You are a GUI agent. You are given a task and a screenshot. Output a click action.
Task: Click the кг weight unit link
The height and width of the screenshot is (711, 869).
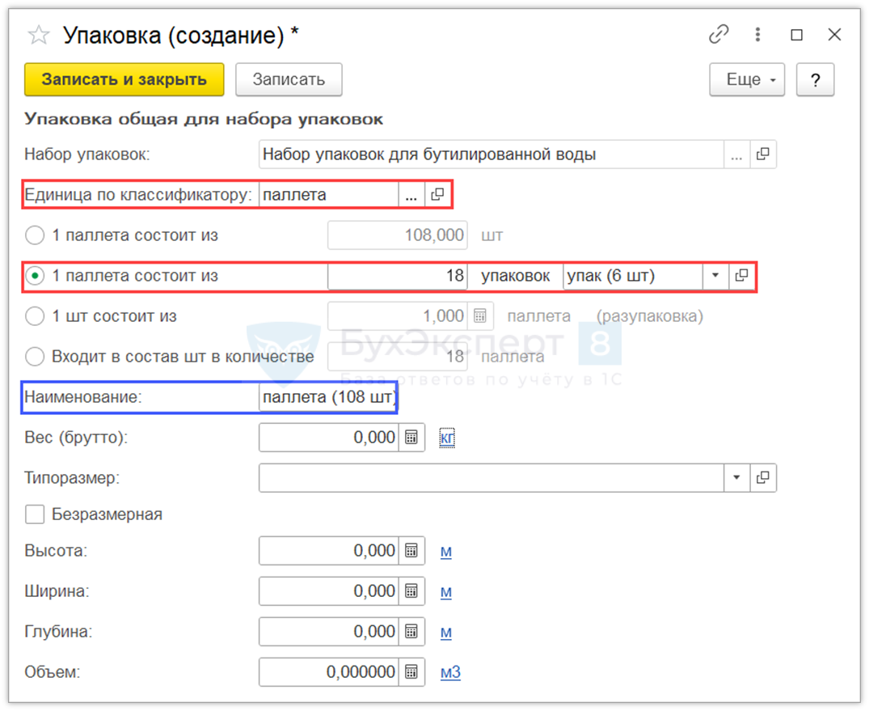click(447, 438)
